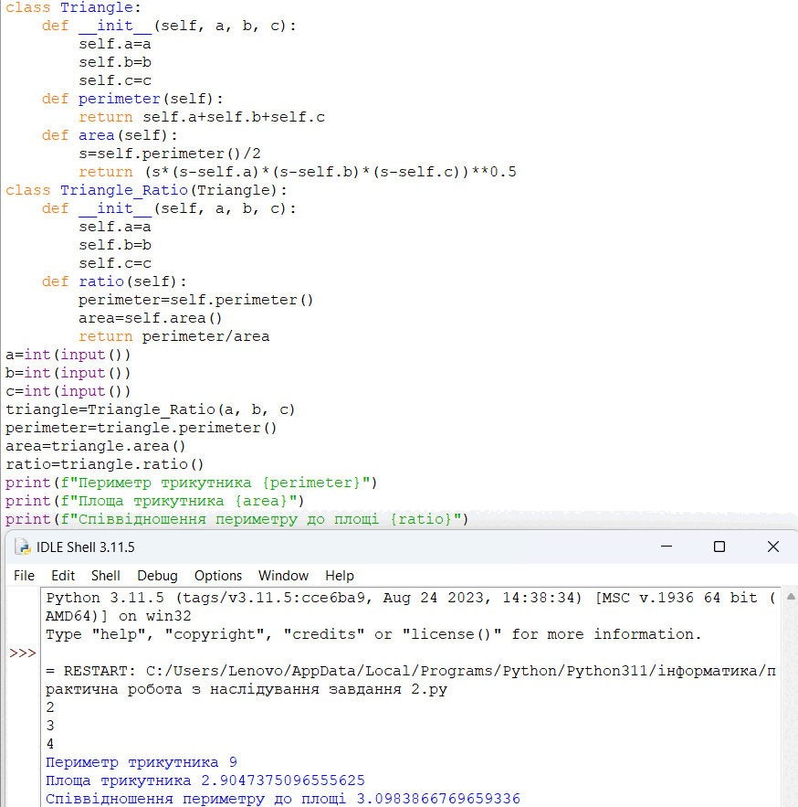Click the IDLE Shell Python icon in title bar
Image resolution: width=798 pixels, height=807 pixels.
[x=23, y=547]
